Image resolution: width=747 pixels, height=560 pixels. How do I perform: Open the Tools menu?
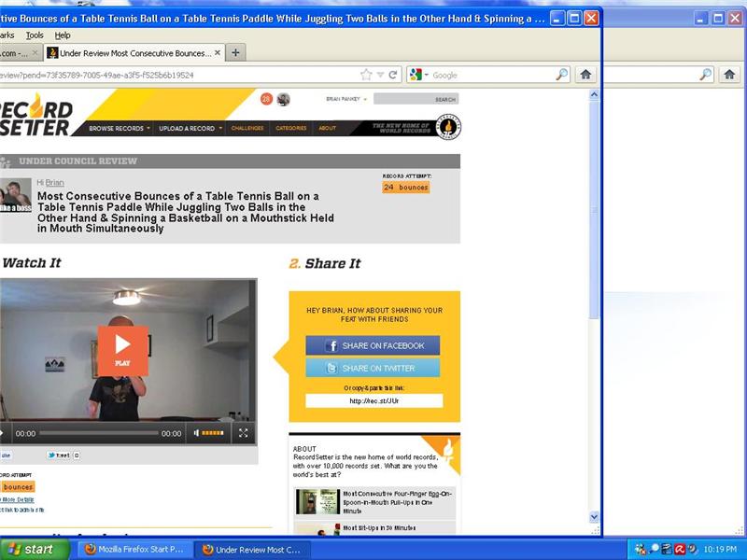pos(35,35)
